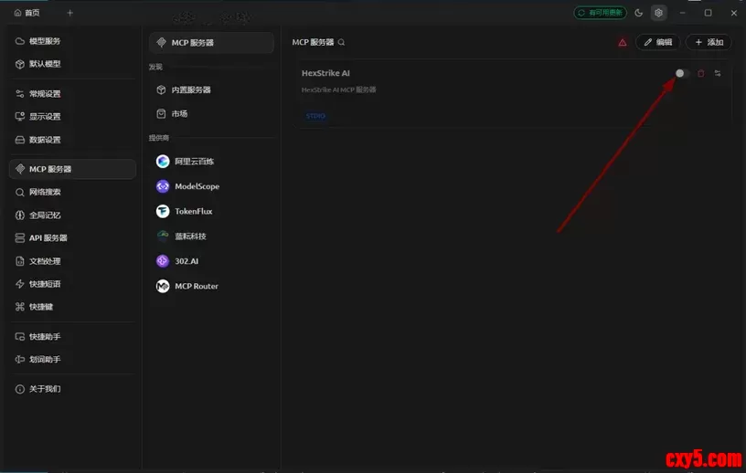Switch to the 首页 home tab
The image size is (746, 473).
point(27,13)
